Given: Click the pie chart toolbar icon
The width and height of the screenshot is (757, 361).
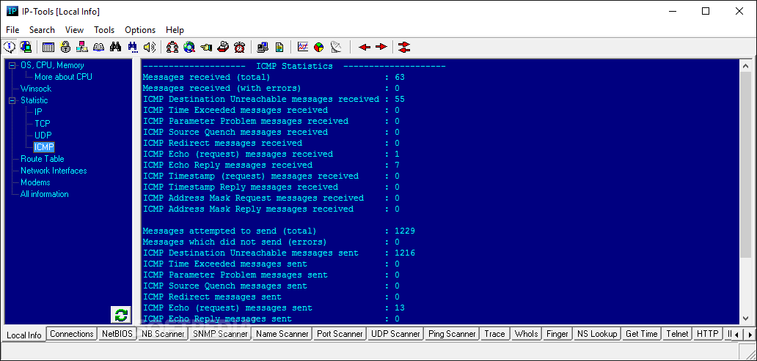Looking at the screenshot, I should 319,47.
